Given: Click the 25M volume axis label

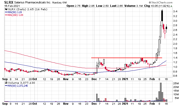Looking at the screenshot, I should [x=176, y=83].
